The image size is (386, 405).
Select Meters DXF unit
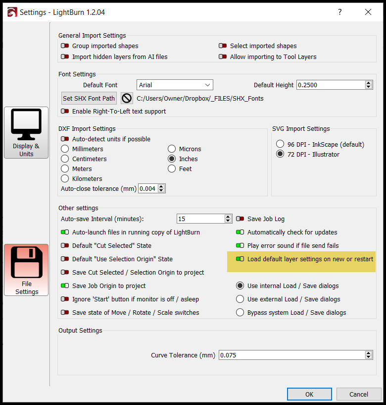tap(65, 169)
